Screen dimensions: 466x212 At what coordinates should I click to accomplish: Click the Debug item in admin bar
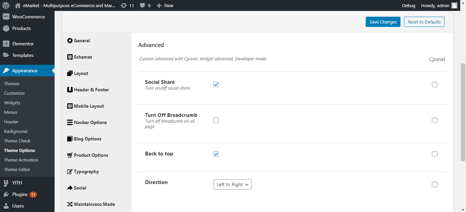[409, 5]
